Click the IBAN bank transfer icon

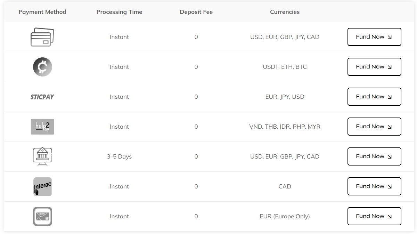42,216
